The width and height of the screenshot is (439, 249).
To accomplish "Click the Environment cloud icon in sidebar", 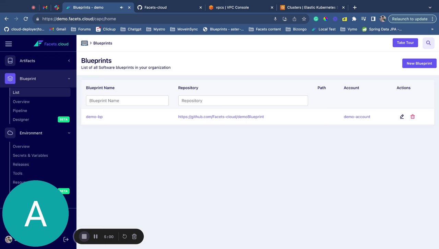I will click(x=10, y=133).
